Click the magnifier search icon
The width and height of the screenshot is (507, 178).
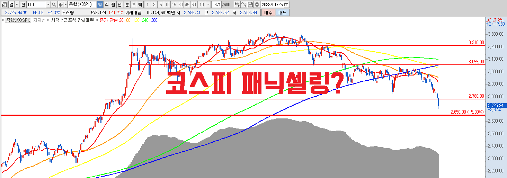point(54,5)
